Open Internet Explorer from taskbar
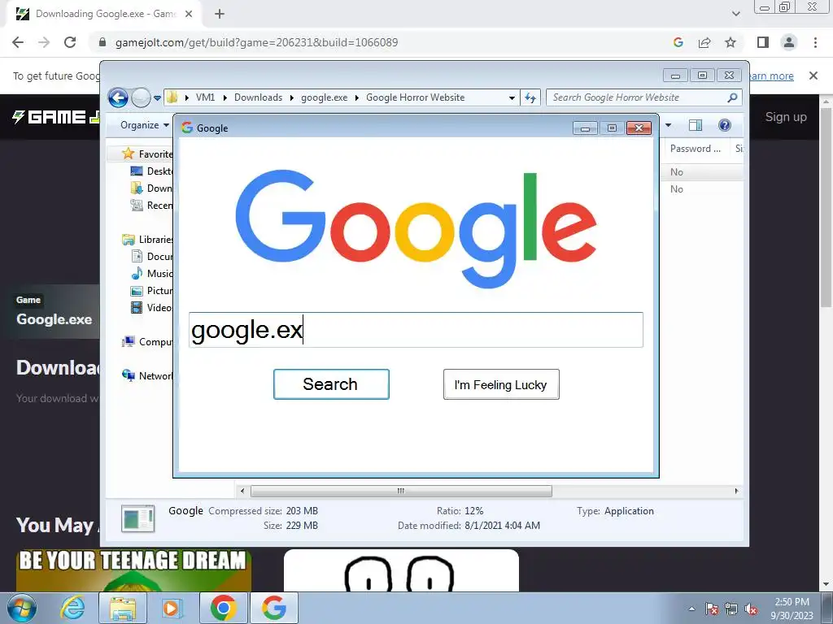Viewport: 833px width, 624px height. [x=72, y=608]
